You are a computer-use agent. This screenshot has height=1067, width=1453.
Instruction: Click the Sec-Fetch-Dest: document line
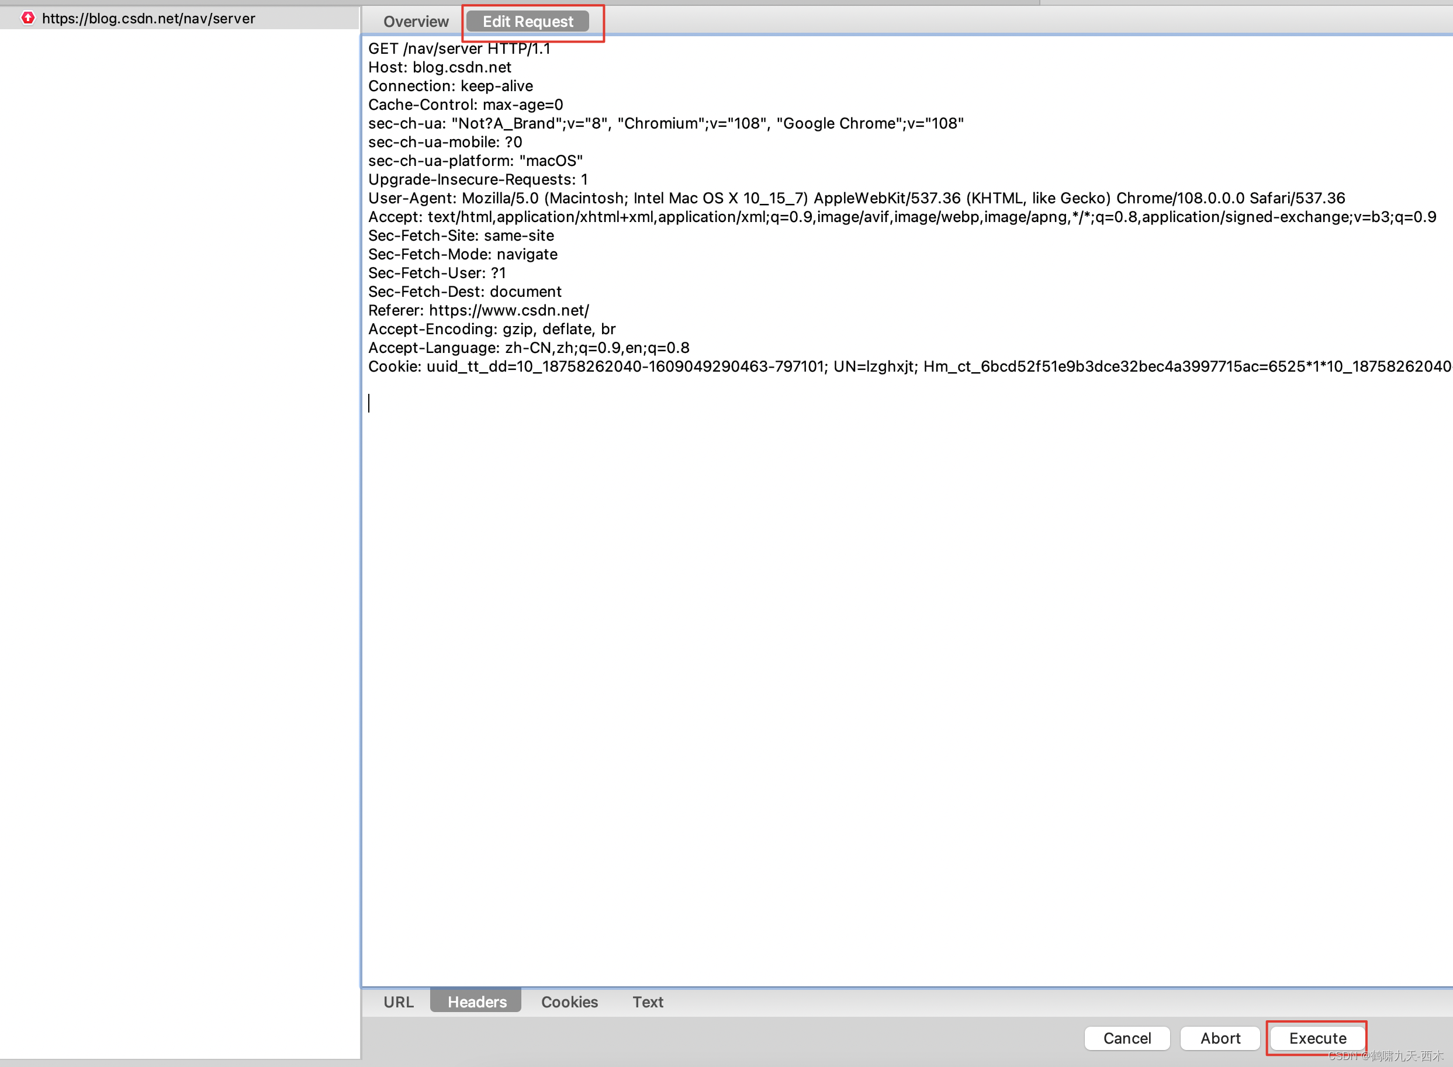(x=465, y=292)
